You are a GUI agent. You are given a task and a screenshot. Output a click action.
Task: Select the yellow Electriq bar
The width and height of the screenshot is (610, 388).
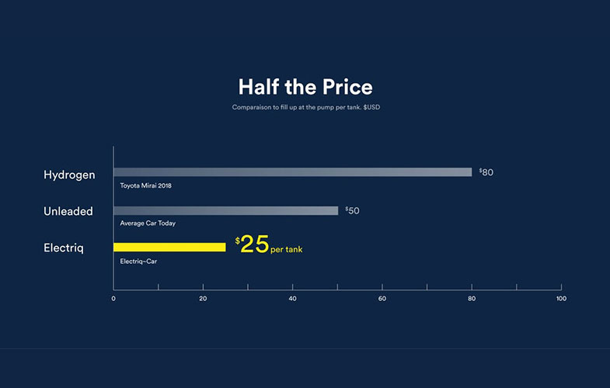[169, 247]
